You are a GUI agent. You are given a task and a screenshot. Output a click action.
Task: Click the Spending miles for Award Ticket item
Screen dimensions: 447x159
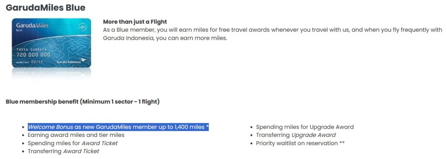click(x=73, y=143)
